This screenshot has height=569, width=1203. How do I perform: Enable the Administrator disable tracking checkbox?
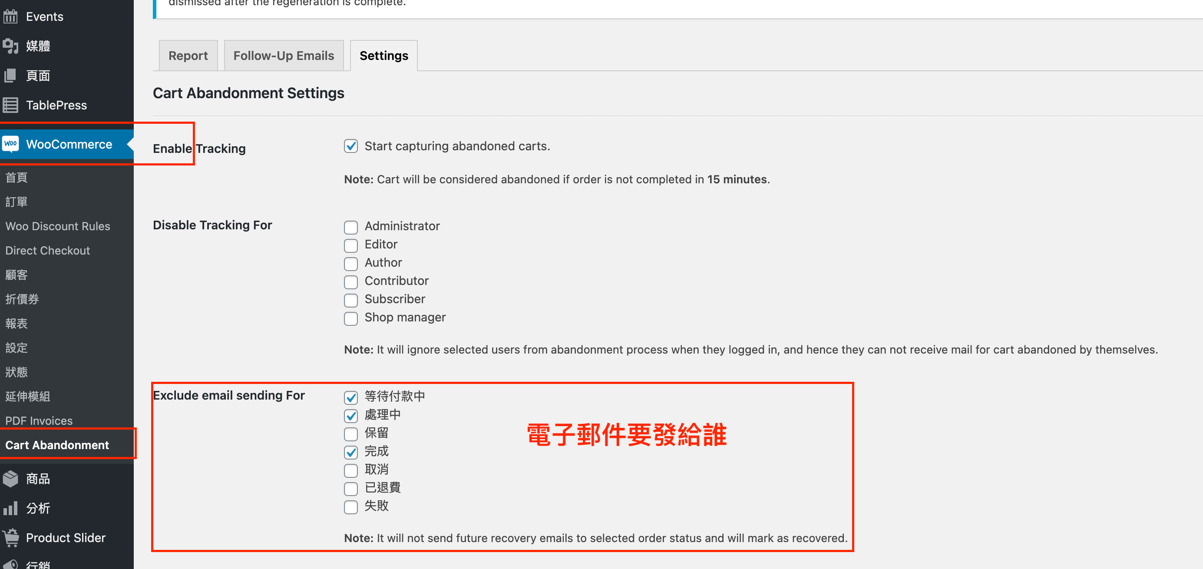point(350,225)
